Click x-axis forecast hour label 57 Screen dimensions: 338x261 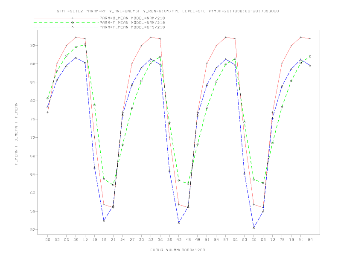click(226, 240)
